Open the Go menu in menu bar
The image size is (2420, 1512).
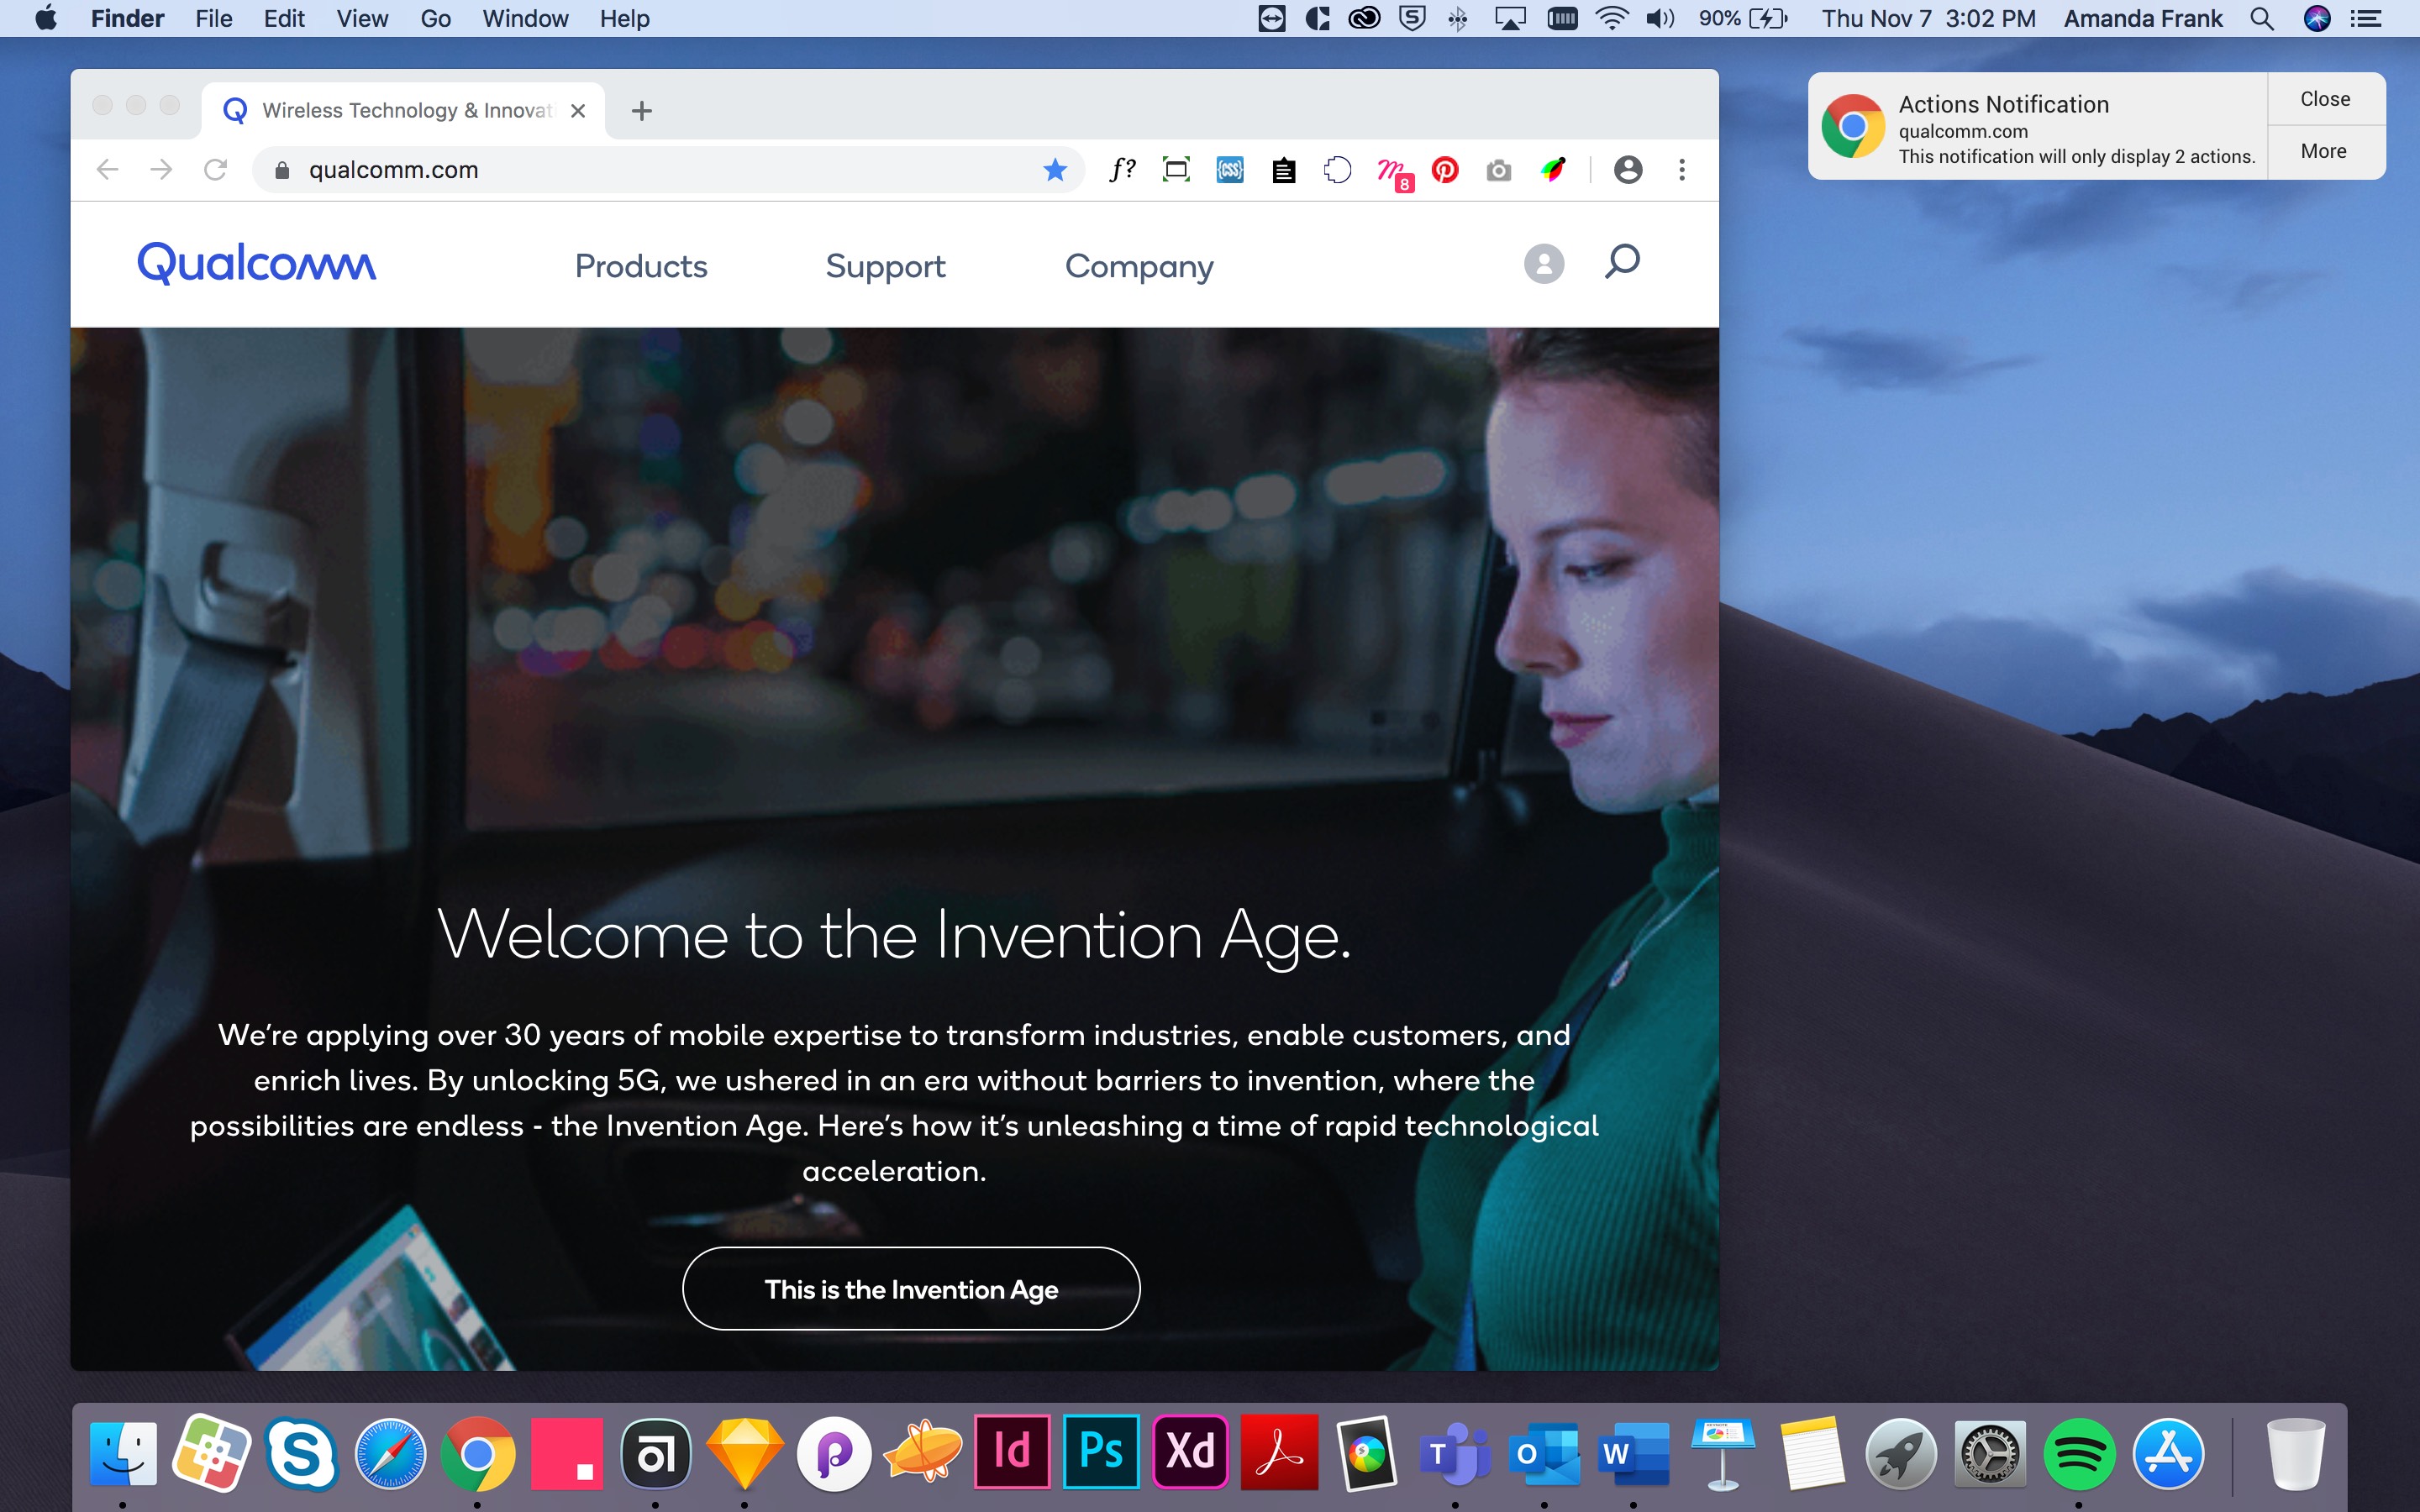pyautogui.click(x=436, y=18)
